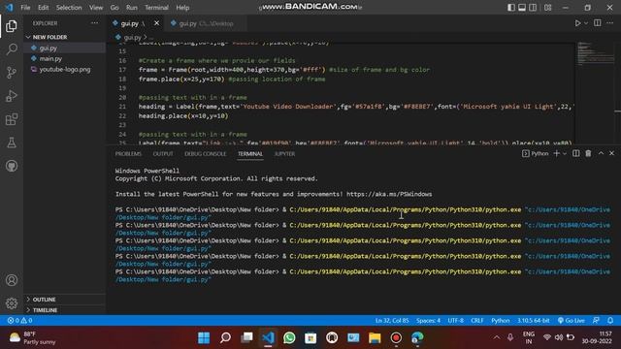Run the Python file with the play icon
Viewport: 621px width, 349px height.
coord(578,23)
